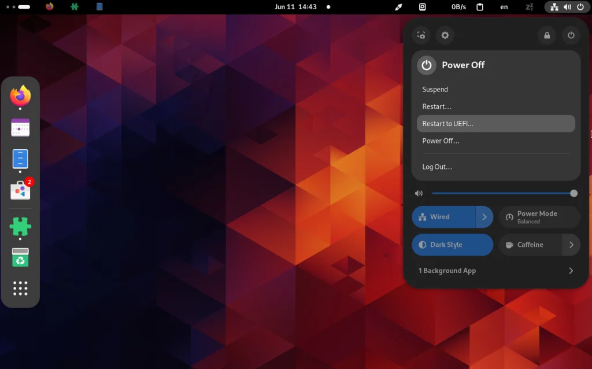The width and height of the screenshot is (592, 369).
Task: Select Restart to UEFI… option
Action: pos(495,124)
